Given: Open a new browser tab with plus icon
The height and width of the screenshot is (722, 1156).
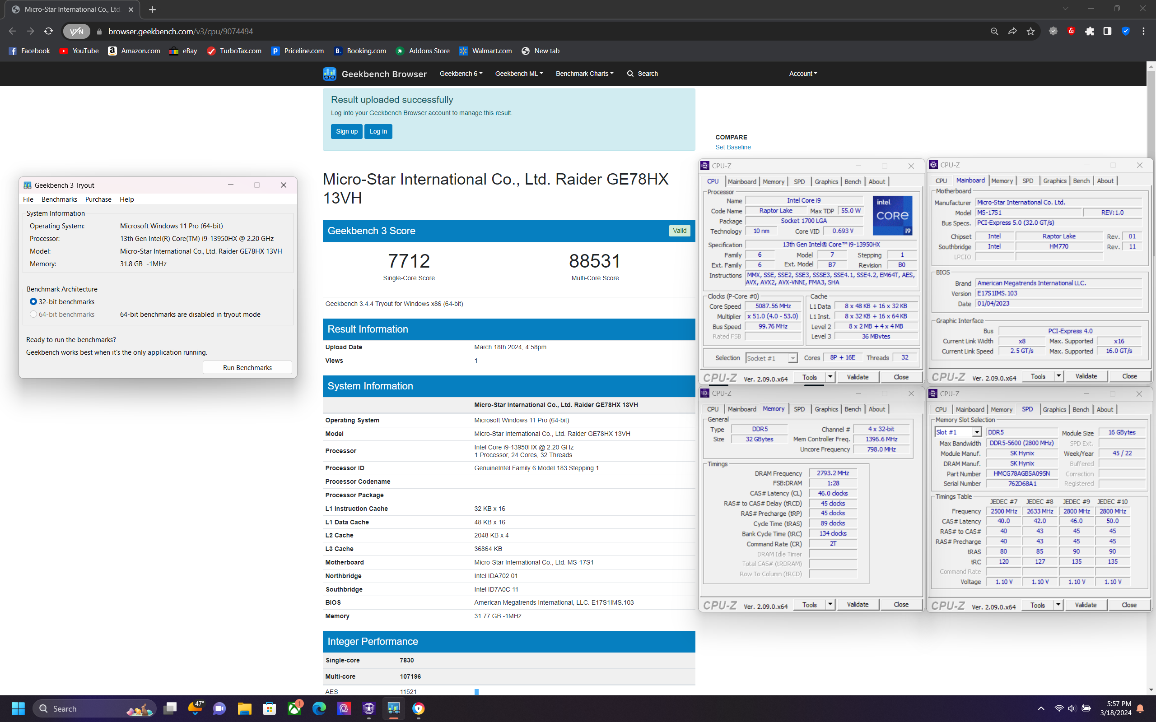Looking at the screenshot, I should pos(152,9).
